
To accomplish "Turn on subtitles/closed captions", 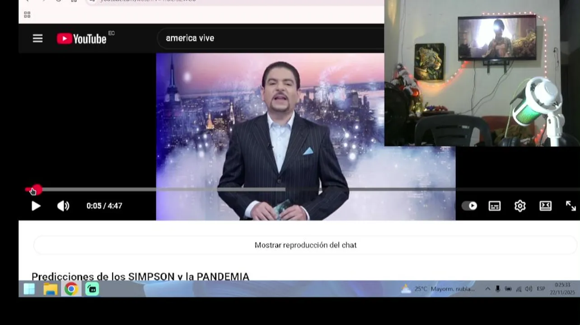I will (495, 206).
